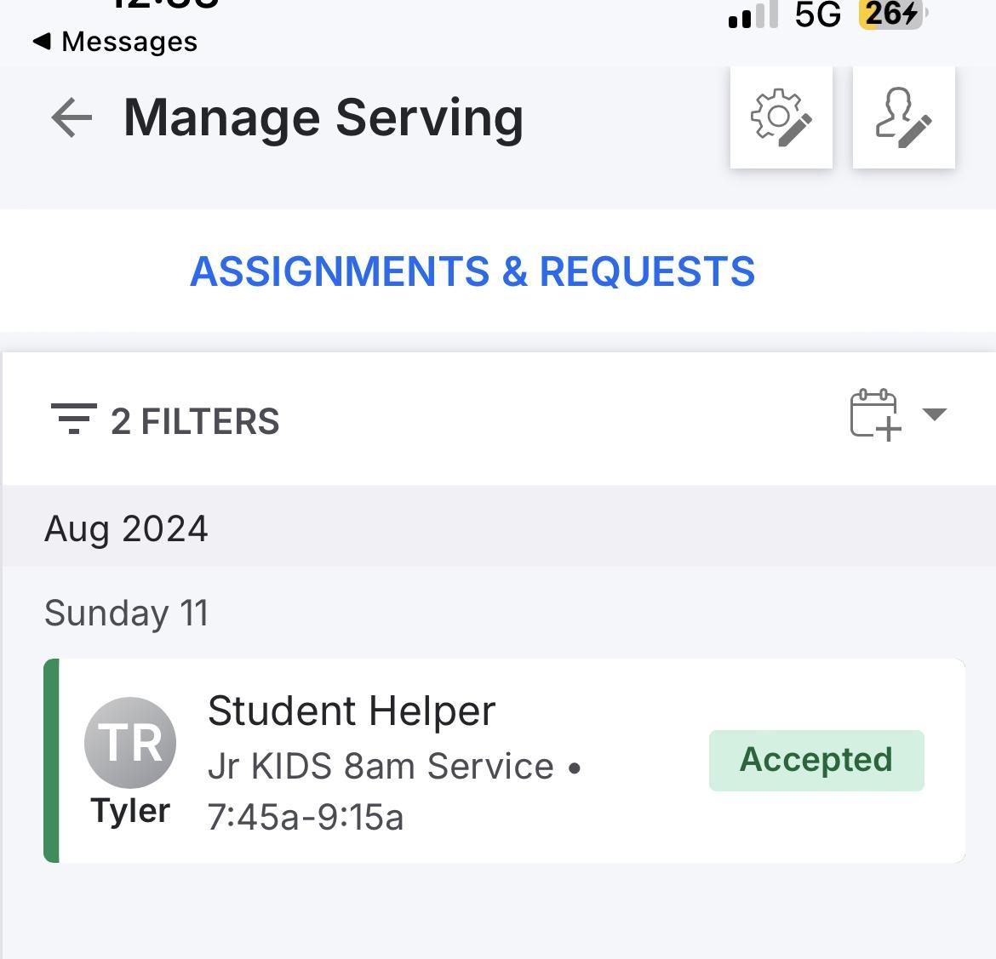Tap the filter lines icon

pyautogui.click(x=73, y=419)
